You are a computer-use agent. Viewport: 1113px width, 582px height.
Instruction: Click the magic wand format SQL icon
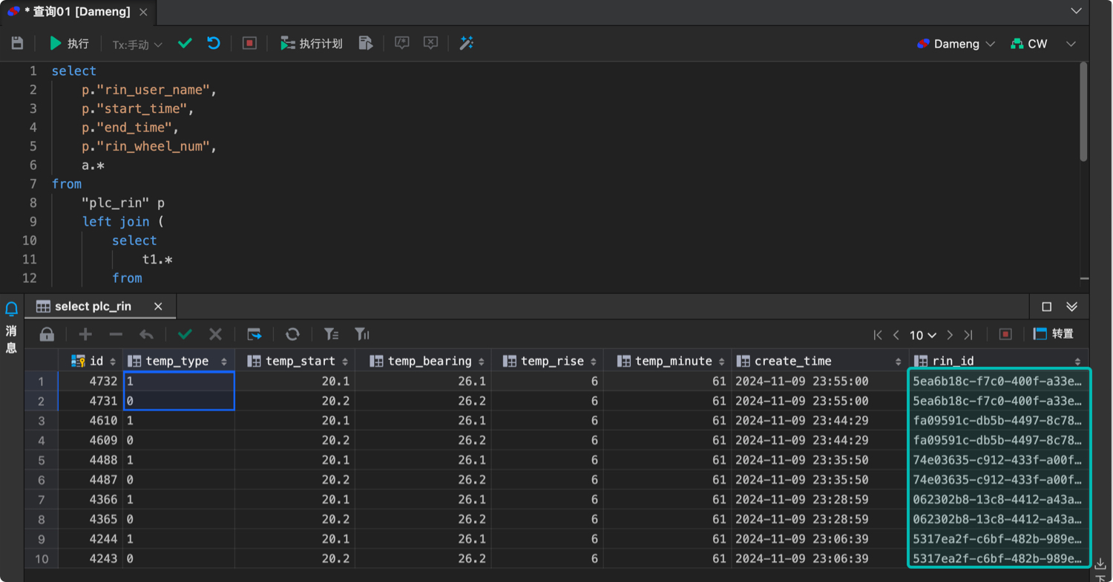click(467, 44)
